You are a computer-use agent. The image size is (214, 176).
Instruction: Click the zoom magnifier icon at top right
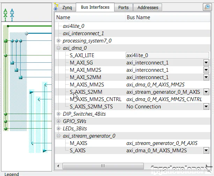(x=207, y=7)
